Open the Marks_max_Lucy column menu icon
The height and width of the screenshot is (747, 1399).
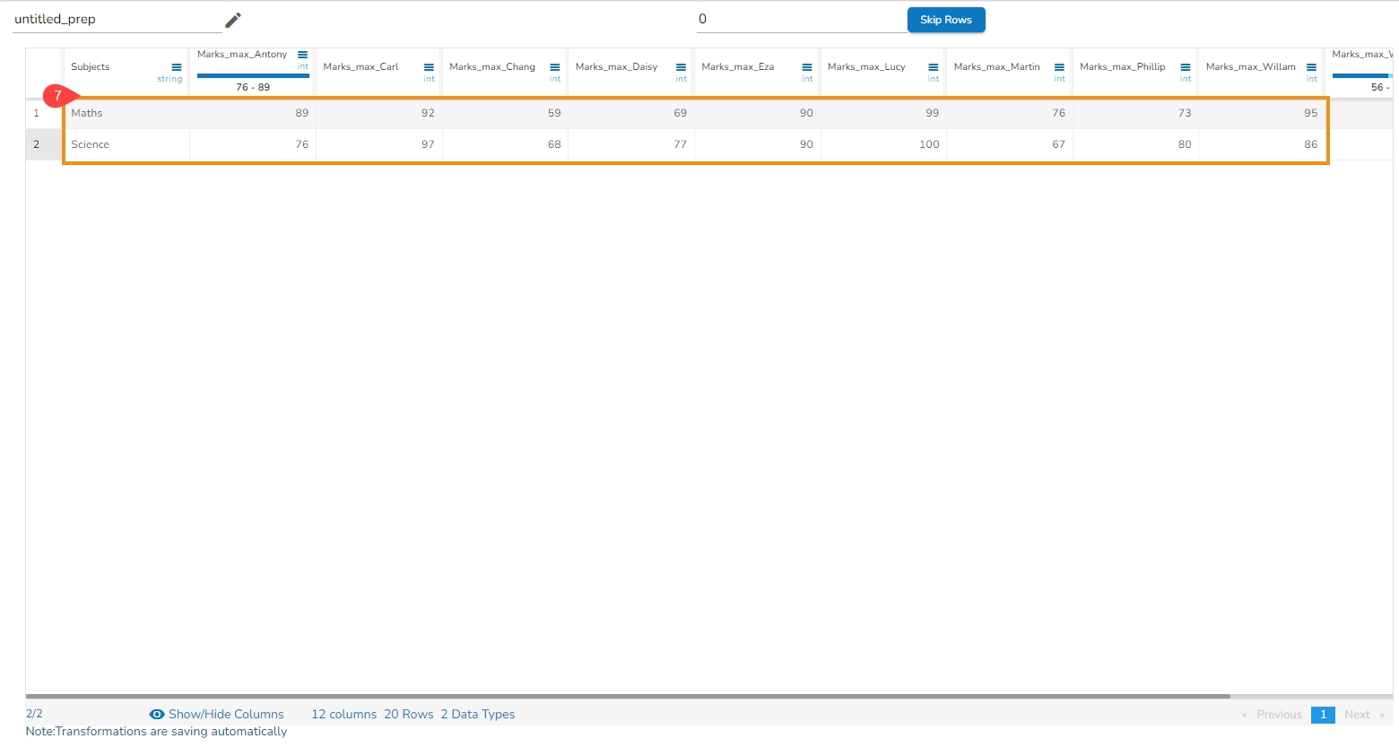[934, 67]
